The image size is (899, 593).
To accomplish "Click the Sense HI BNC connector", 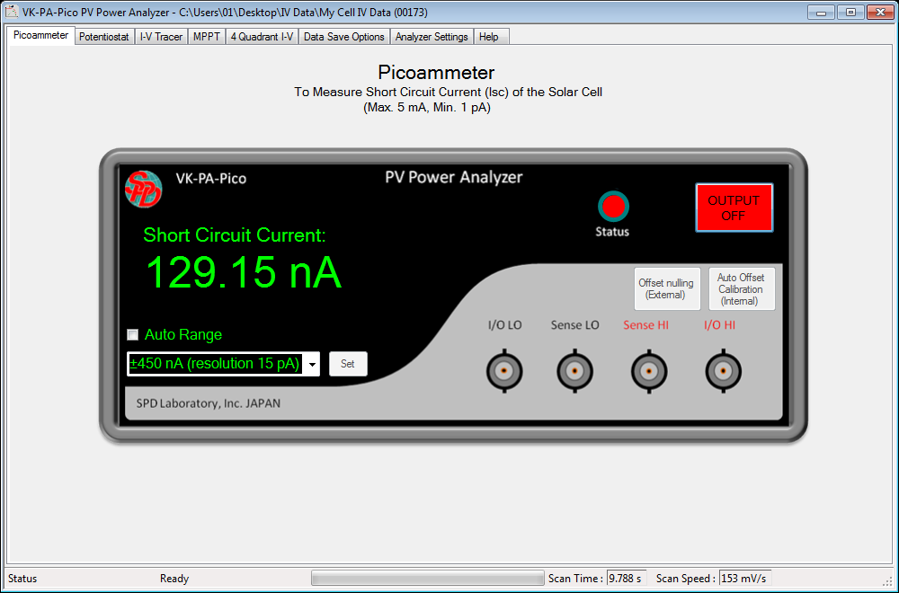I will coord(649,371).
